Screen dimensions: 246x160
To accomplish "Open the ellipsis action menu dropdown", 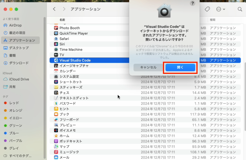I will point(221,9).
